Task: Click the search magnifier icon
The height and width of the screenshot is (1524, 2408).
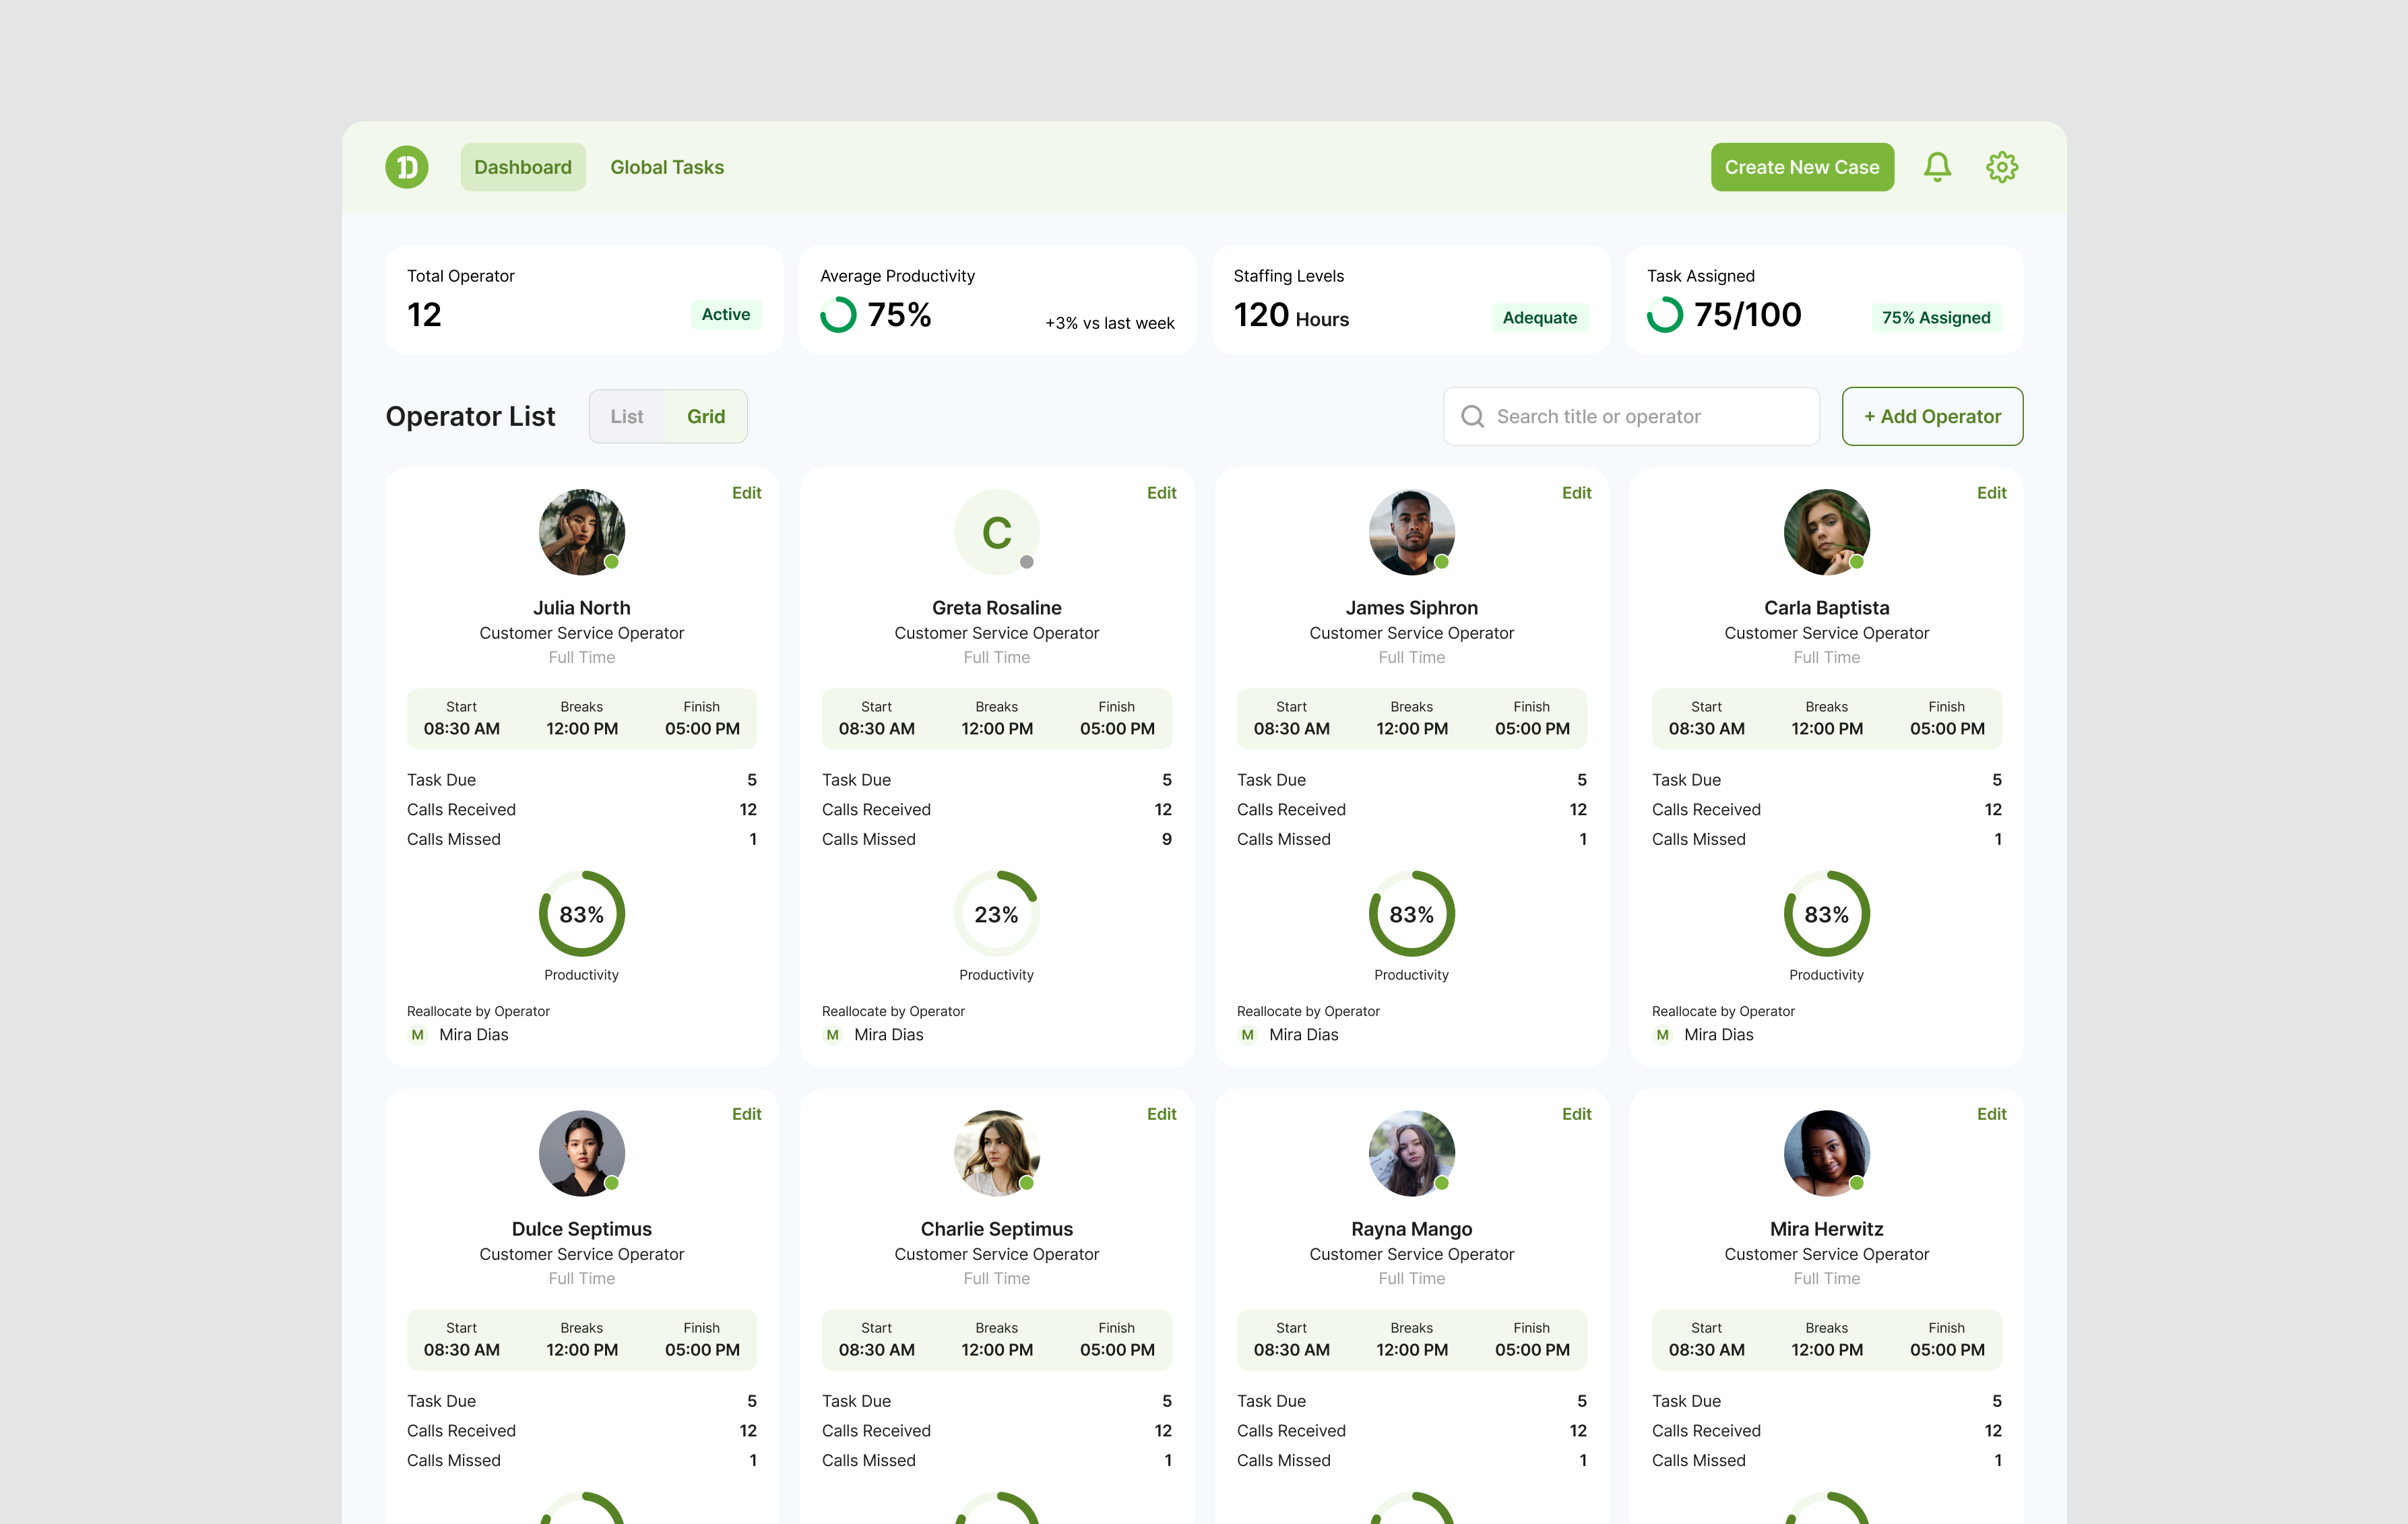Action: tap(1472, 416)
